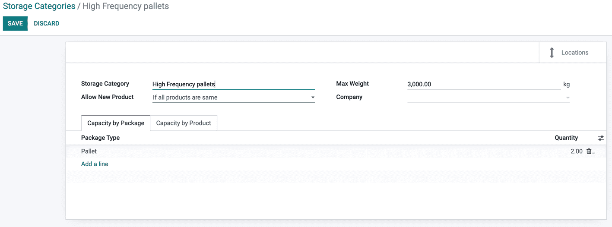Select the Capacity by Package tab
Viewport: 612px width, 227px height.
pos(116,123)
